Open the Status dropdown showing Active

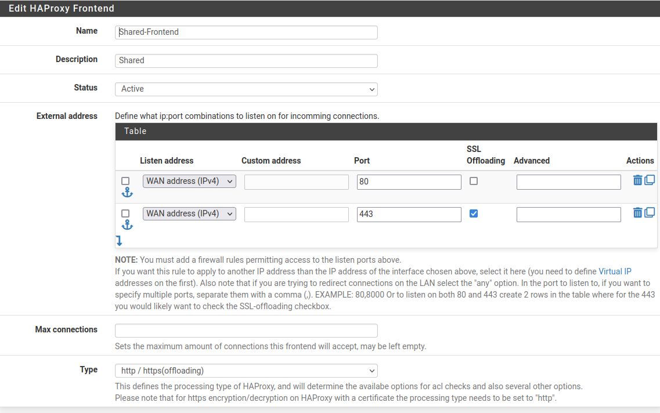pyautogui.click(x=246, y=89)
